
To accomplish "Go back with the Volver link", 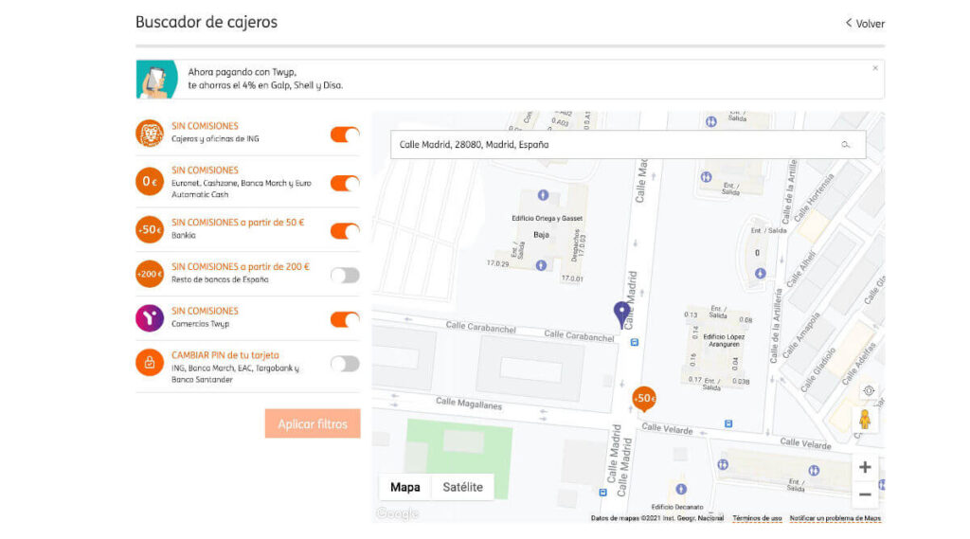I will [865, 24].
